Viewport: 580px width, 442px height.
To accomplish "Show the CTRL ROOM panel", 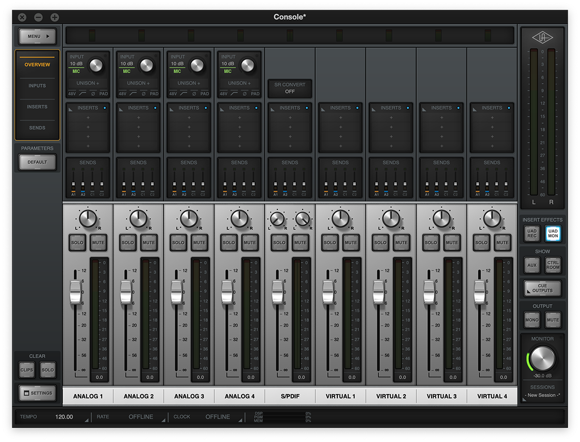I will pyautogui.click(x=553, y=265).
